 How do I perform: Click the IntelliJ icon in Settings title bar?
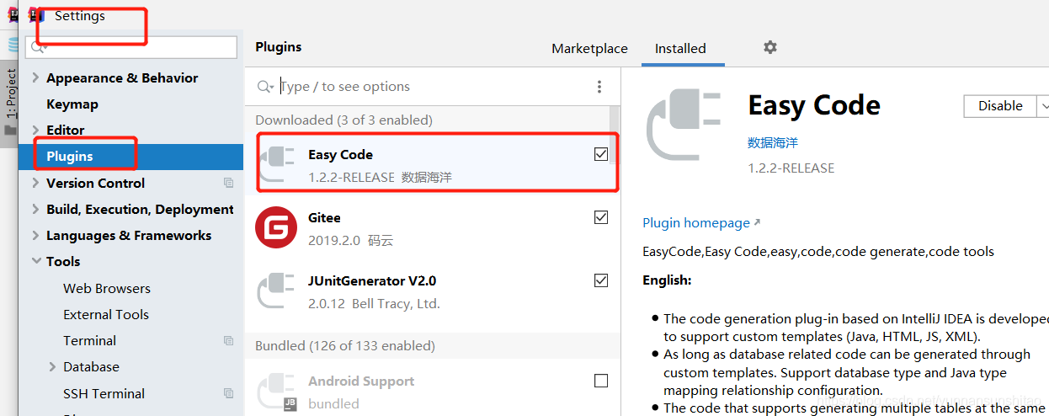pyautogui.click(x=35, y=15)
